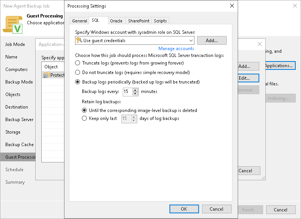Go to the Summary wizard step
The height and width of the screenshot is (219, 301).
(x=15, y=182)
